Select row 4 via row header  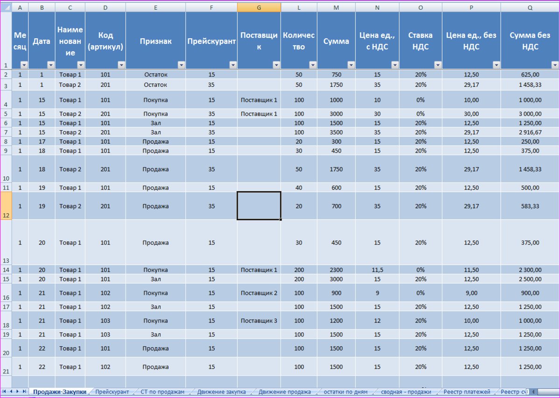click(6, 100)
